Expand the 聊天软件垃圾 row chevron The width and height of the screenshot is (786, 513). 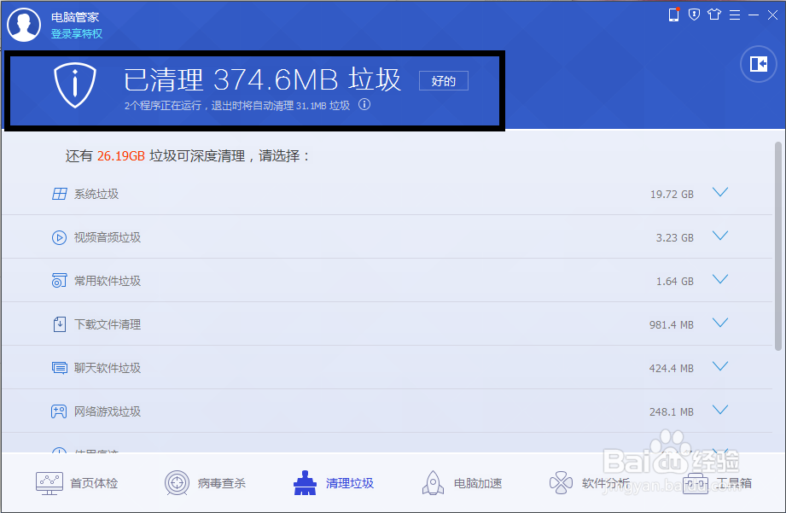[720, 366]
